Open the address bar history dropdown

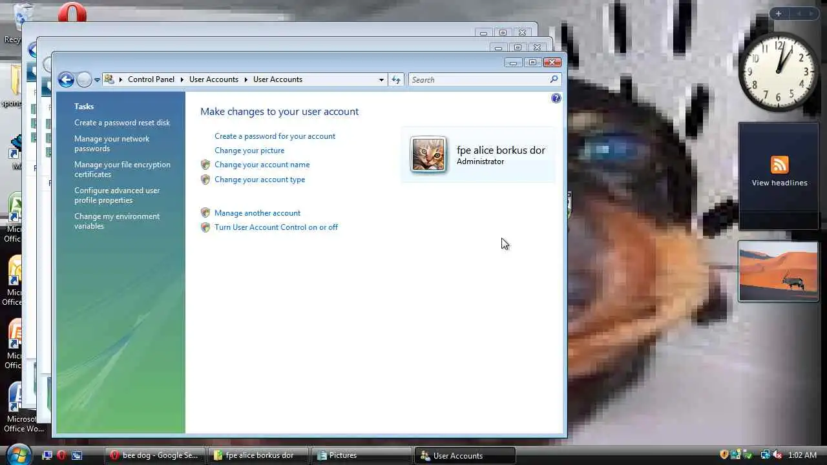(x=381, y=79)
